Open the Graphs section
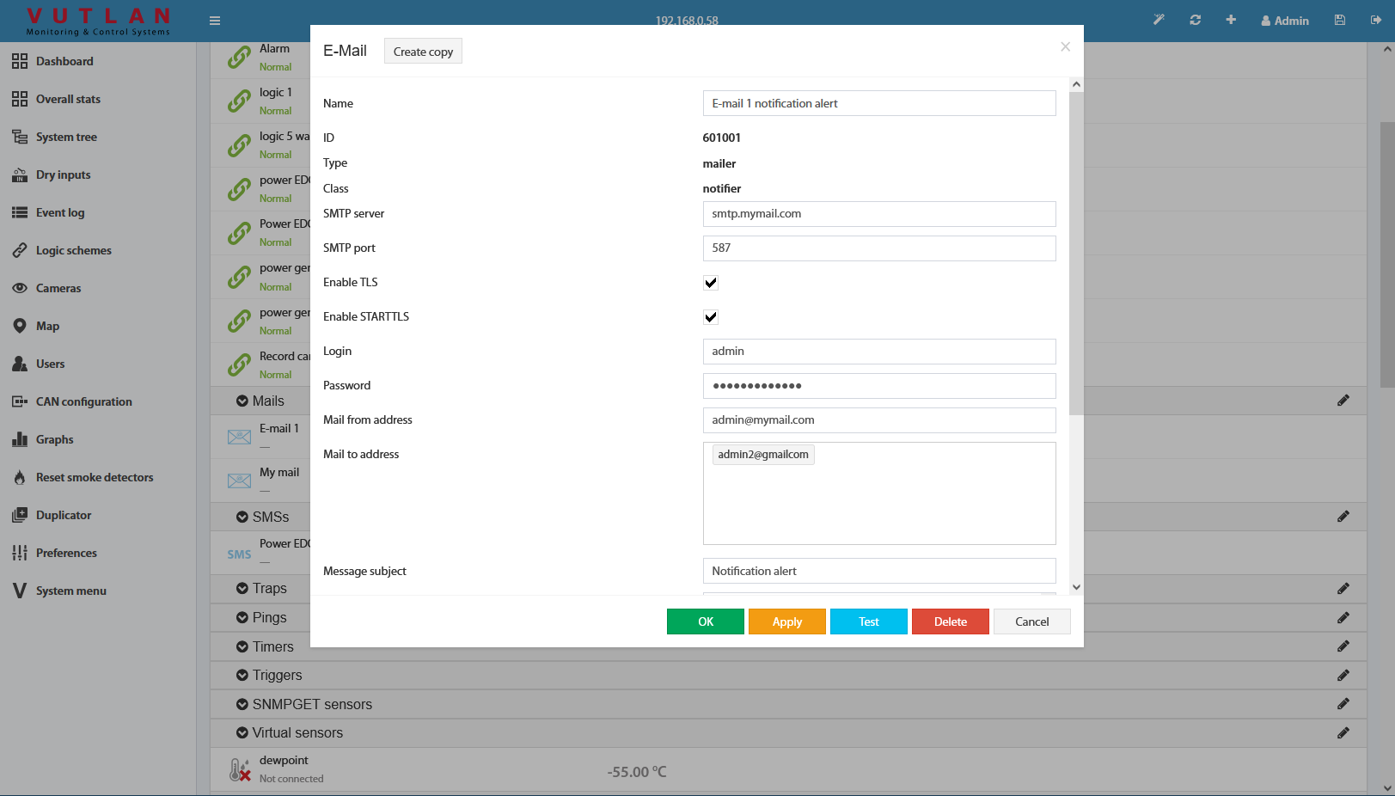The height and width of the screenshot is (796, 1395). (54, 439)
